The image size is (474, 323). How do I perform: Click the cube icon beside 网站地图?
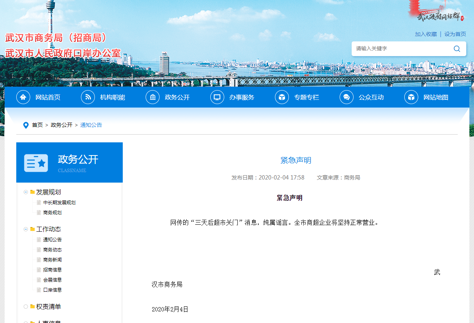click(411, 97)
